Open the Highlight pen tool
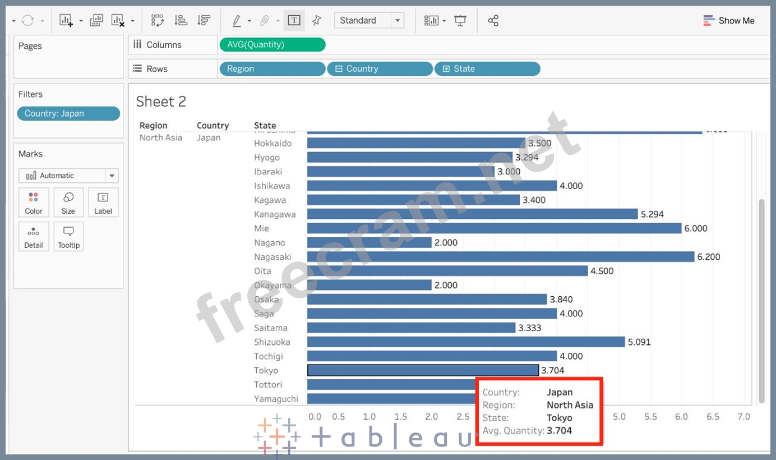 (x=237, y=21)
